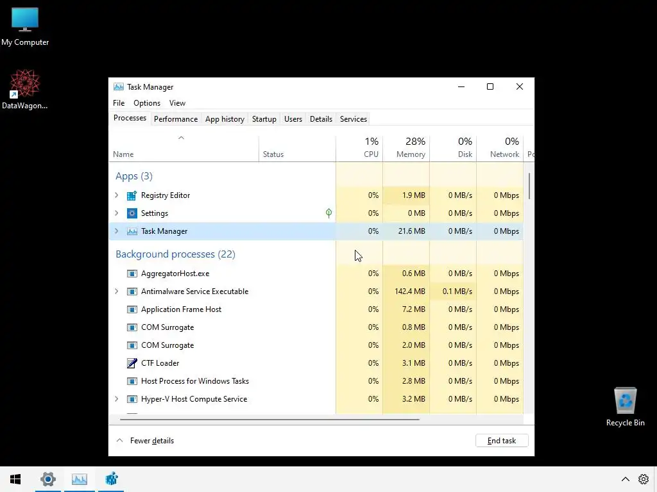Open the Recycle Bin desktop icon

[x=625, y=407]
